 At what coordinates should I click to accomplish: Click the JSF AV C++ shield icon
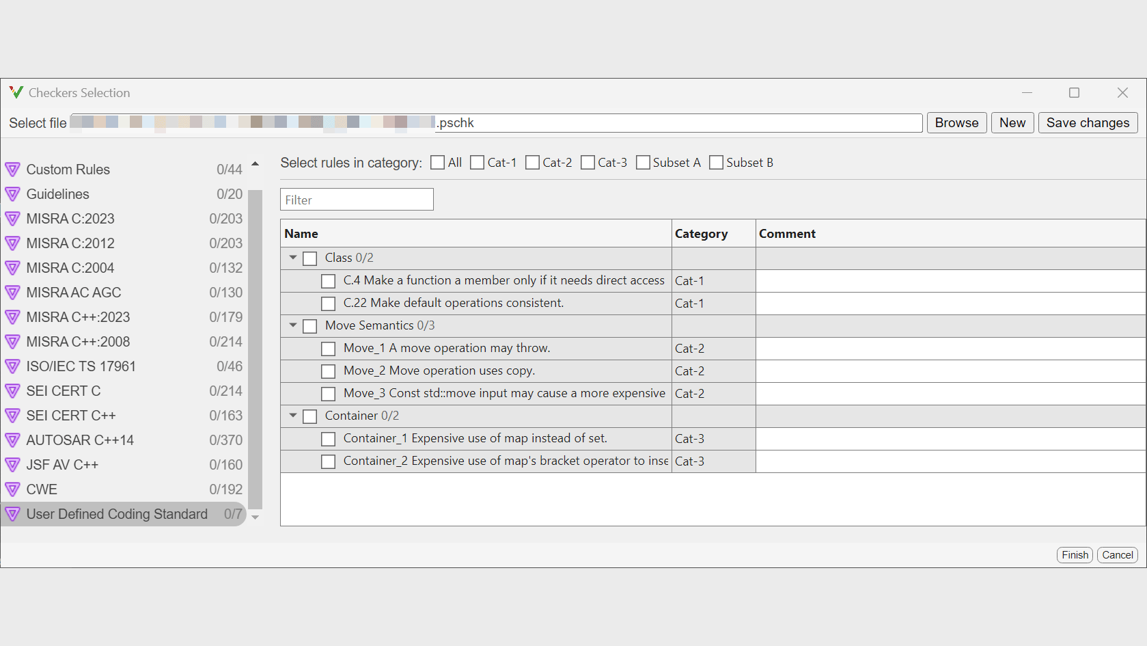(12, 465)
